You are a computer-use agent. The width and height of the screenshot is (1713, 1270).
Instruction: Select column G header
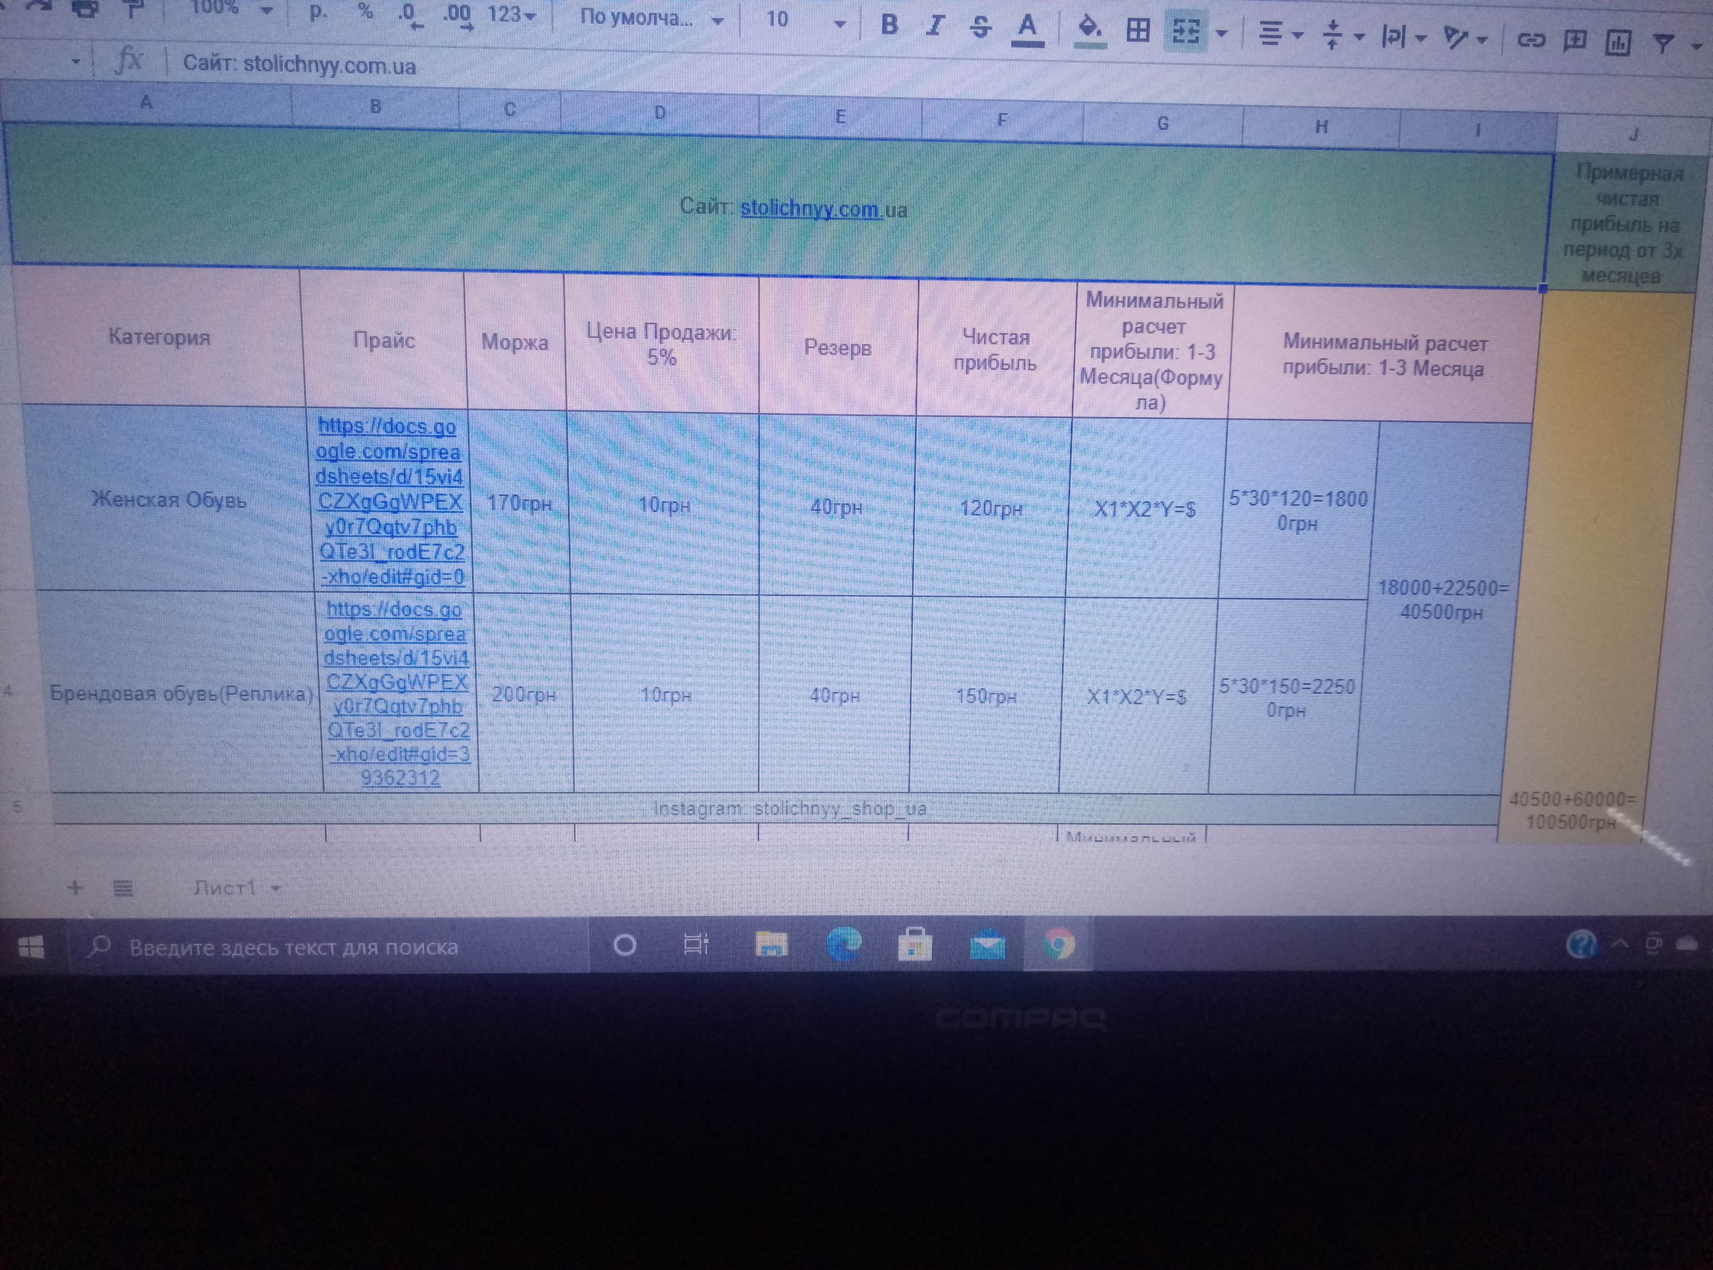pyautogui.click(x=1163, y=124)
